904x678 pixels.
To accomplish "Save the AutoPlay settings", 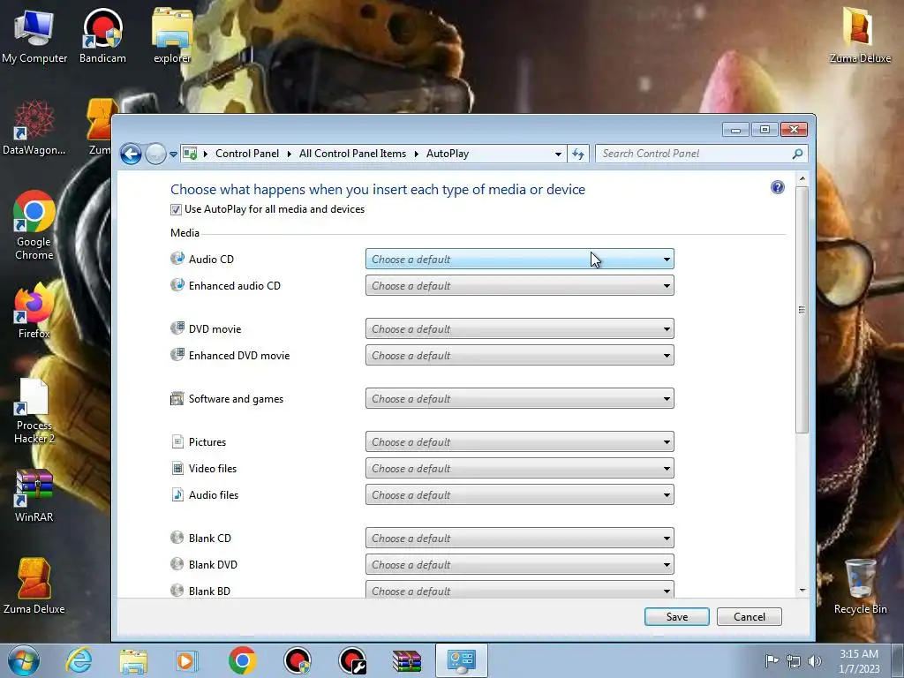I will pos(677,617).
